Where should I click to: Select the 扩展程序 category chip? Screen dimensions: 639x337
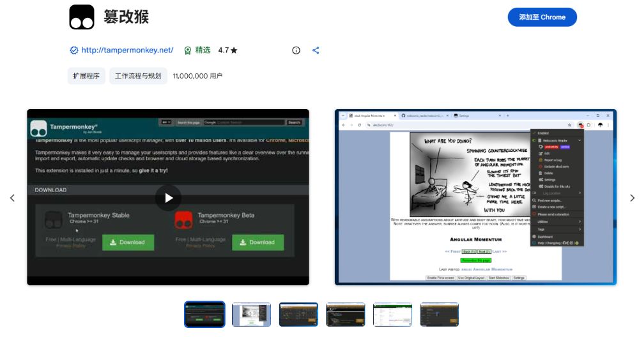tap(86, 76)
